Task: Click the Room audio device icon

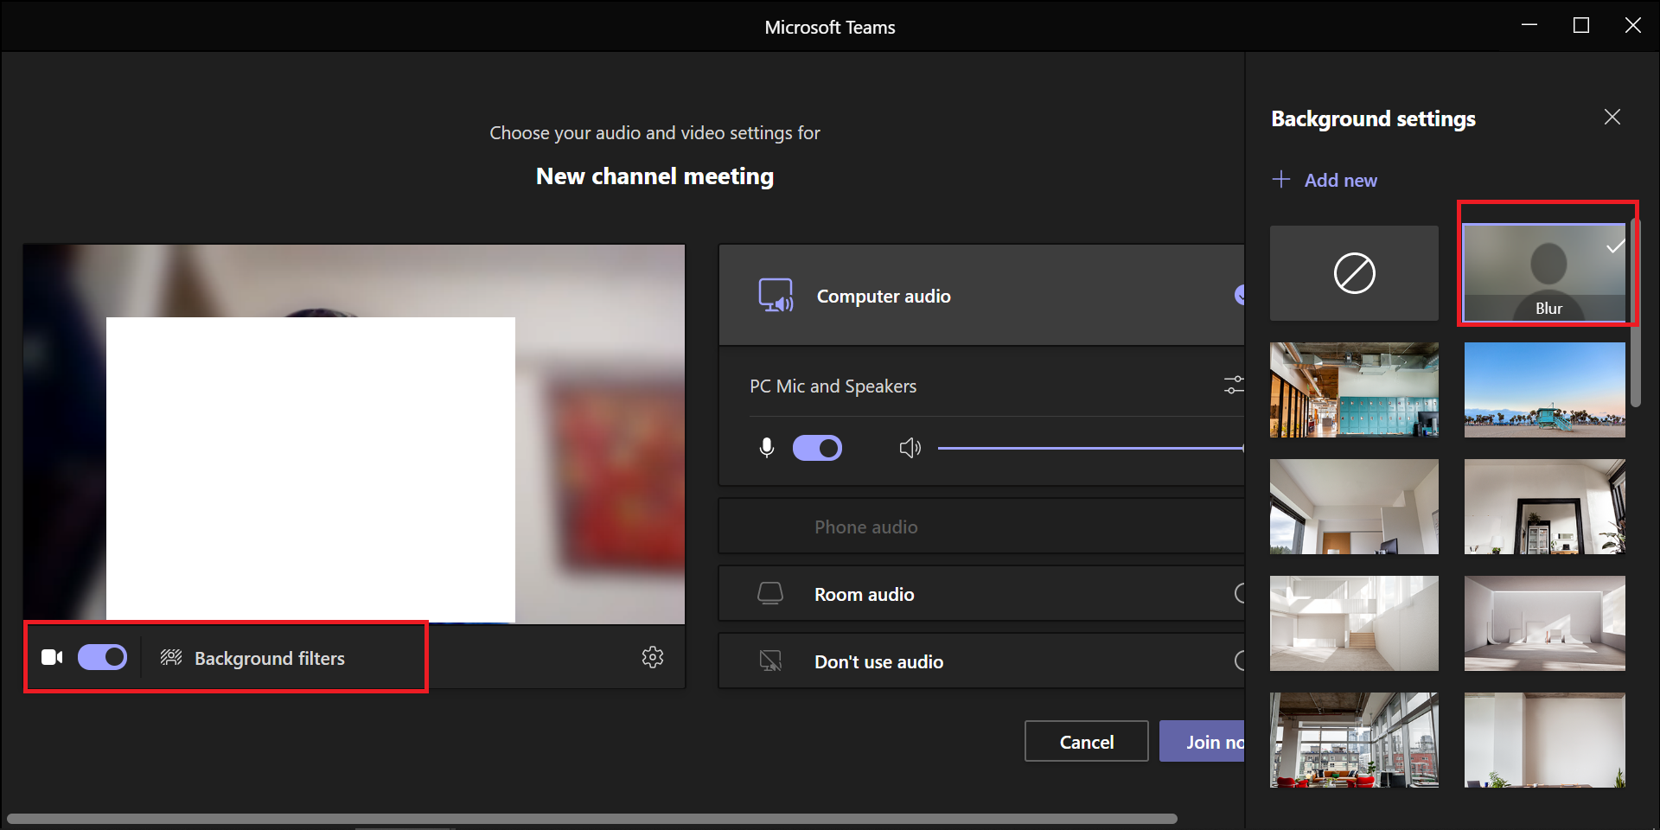Action: [769, 593]
